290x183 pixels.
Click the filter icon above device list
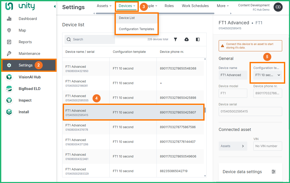tap(175, 39)
